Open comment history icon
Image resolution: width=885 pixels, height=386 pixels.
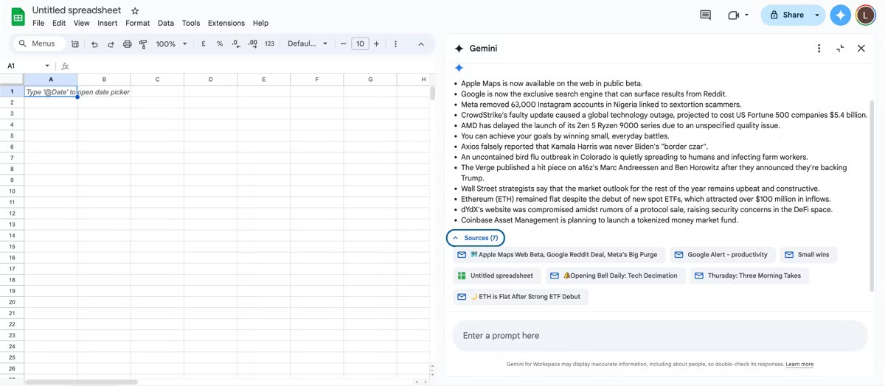(x=705, y=15)
